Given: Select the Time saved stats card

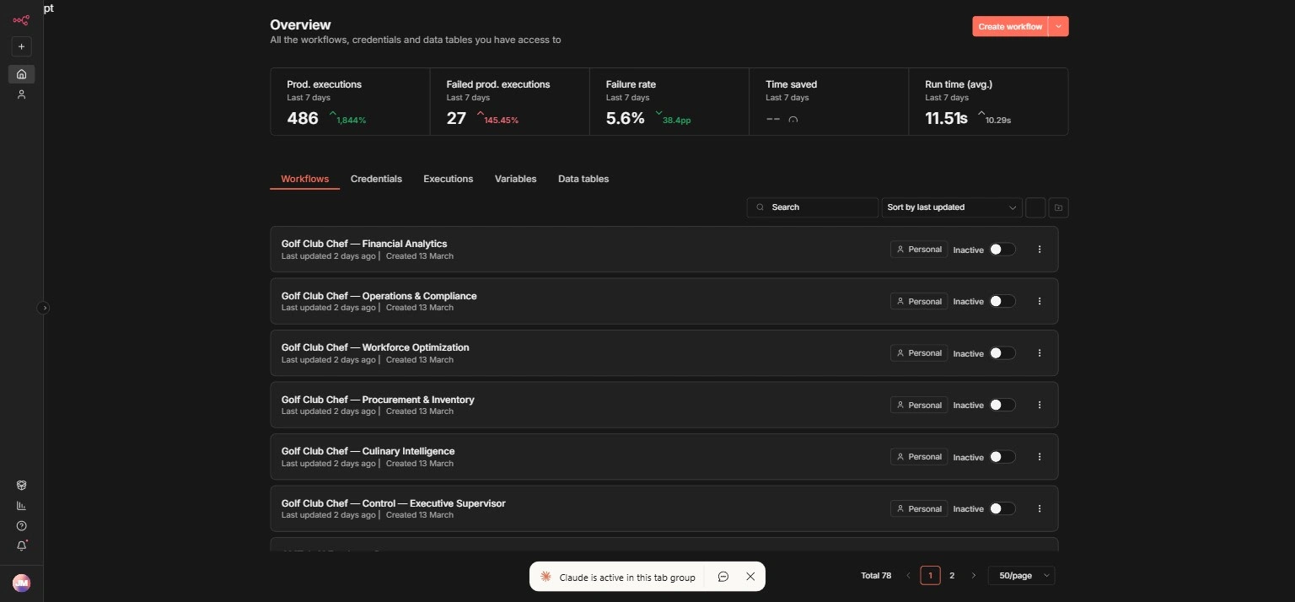Looking at the screenshot, I should [x=829, y=101].
